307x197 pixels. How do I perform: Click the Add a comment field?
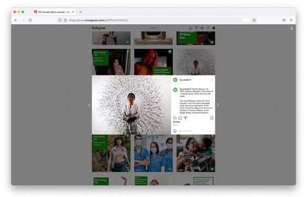point(193,131)
